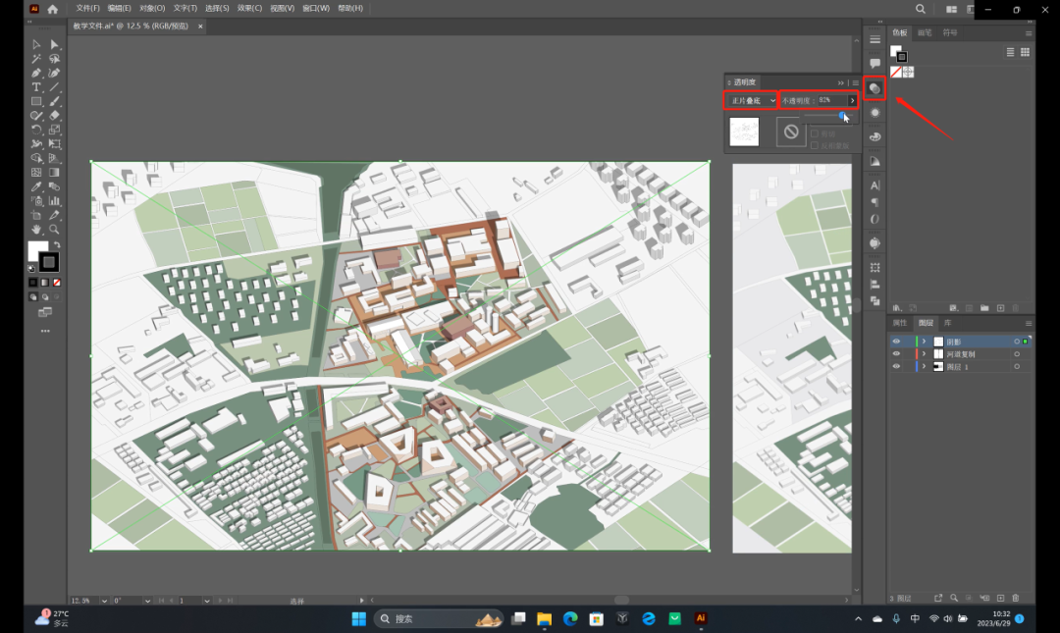Open the Transparency panel icon in dock

pyautogui.click(x=874, y=88)
